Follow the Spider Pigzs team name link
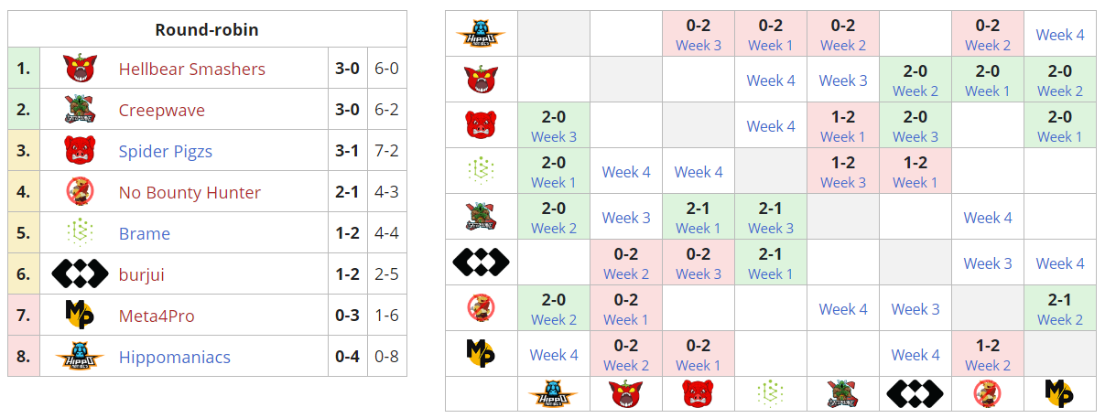This screenshot has height=418, width=1105. [165, 152]
